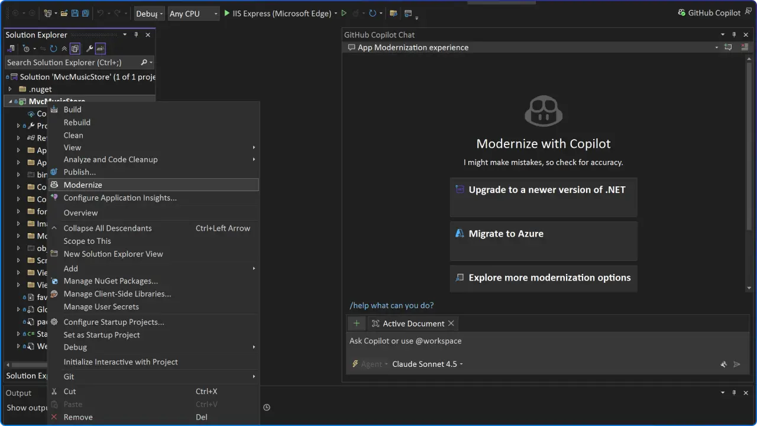Image resolution: width=757 pixels, height=426 pixels.
Task: Click the Solution Explorer pending changes filter icon
Action: [26, 49]
